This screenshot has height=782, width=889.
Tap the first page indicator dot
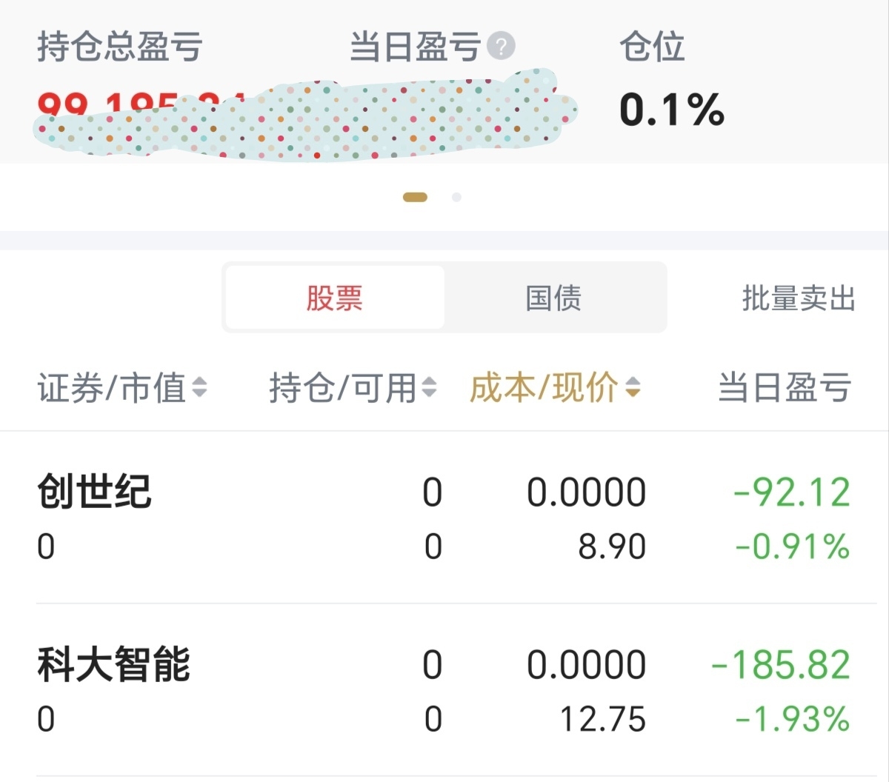pyautogui.click(x=415, y=197)
